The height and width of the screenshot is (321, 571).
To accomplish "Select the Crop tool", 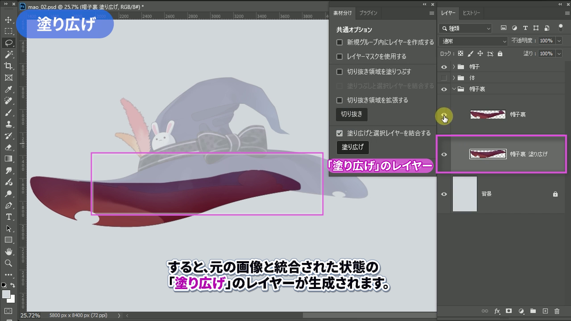I will pos(8,66).
